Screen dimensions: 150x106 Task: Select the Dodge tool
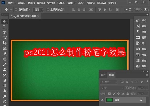5,96
